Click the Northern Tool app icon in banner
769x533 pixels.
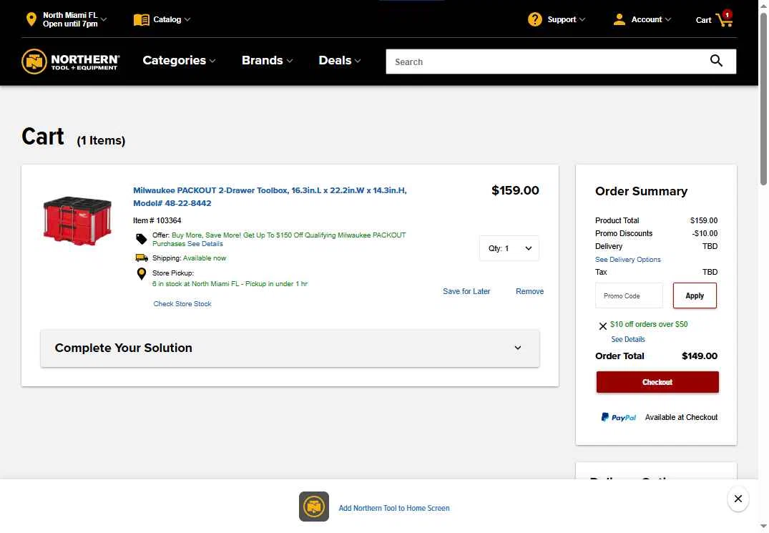tap(314, 507)
